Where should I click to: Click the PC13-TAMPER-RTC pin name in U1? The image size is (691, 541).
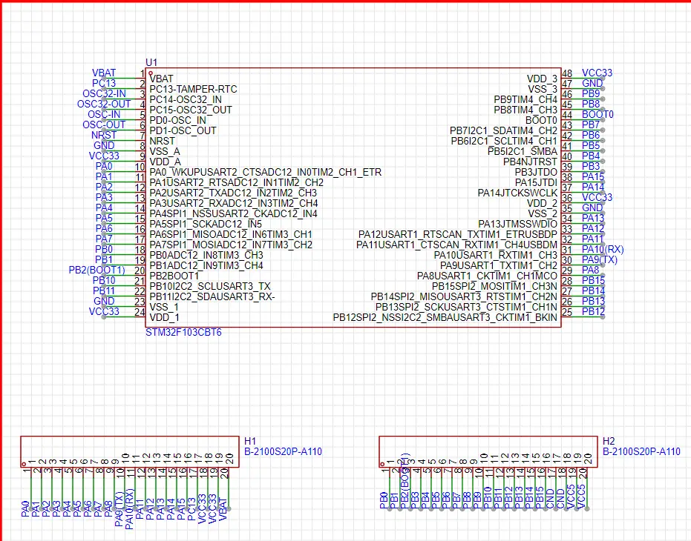coord(194,89)
